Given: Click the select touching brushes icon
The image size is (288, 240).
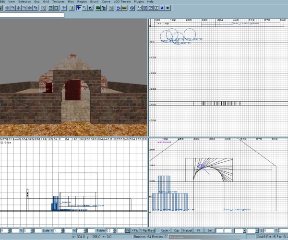Looking at the screenshot, I should pos(50,8).
